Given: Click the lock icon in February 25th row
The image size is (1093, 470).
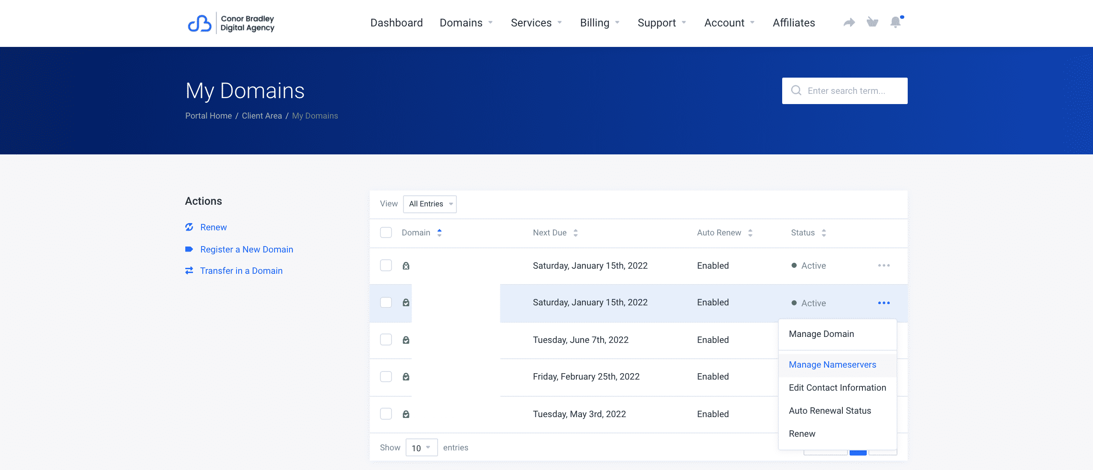Looking at the screenshot, I should pos(406,377).
